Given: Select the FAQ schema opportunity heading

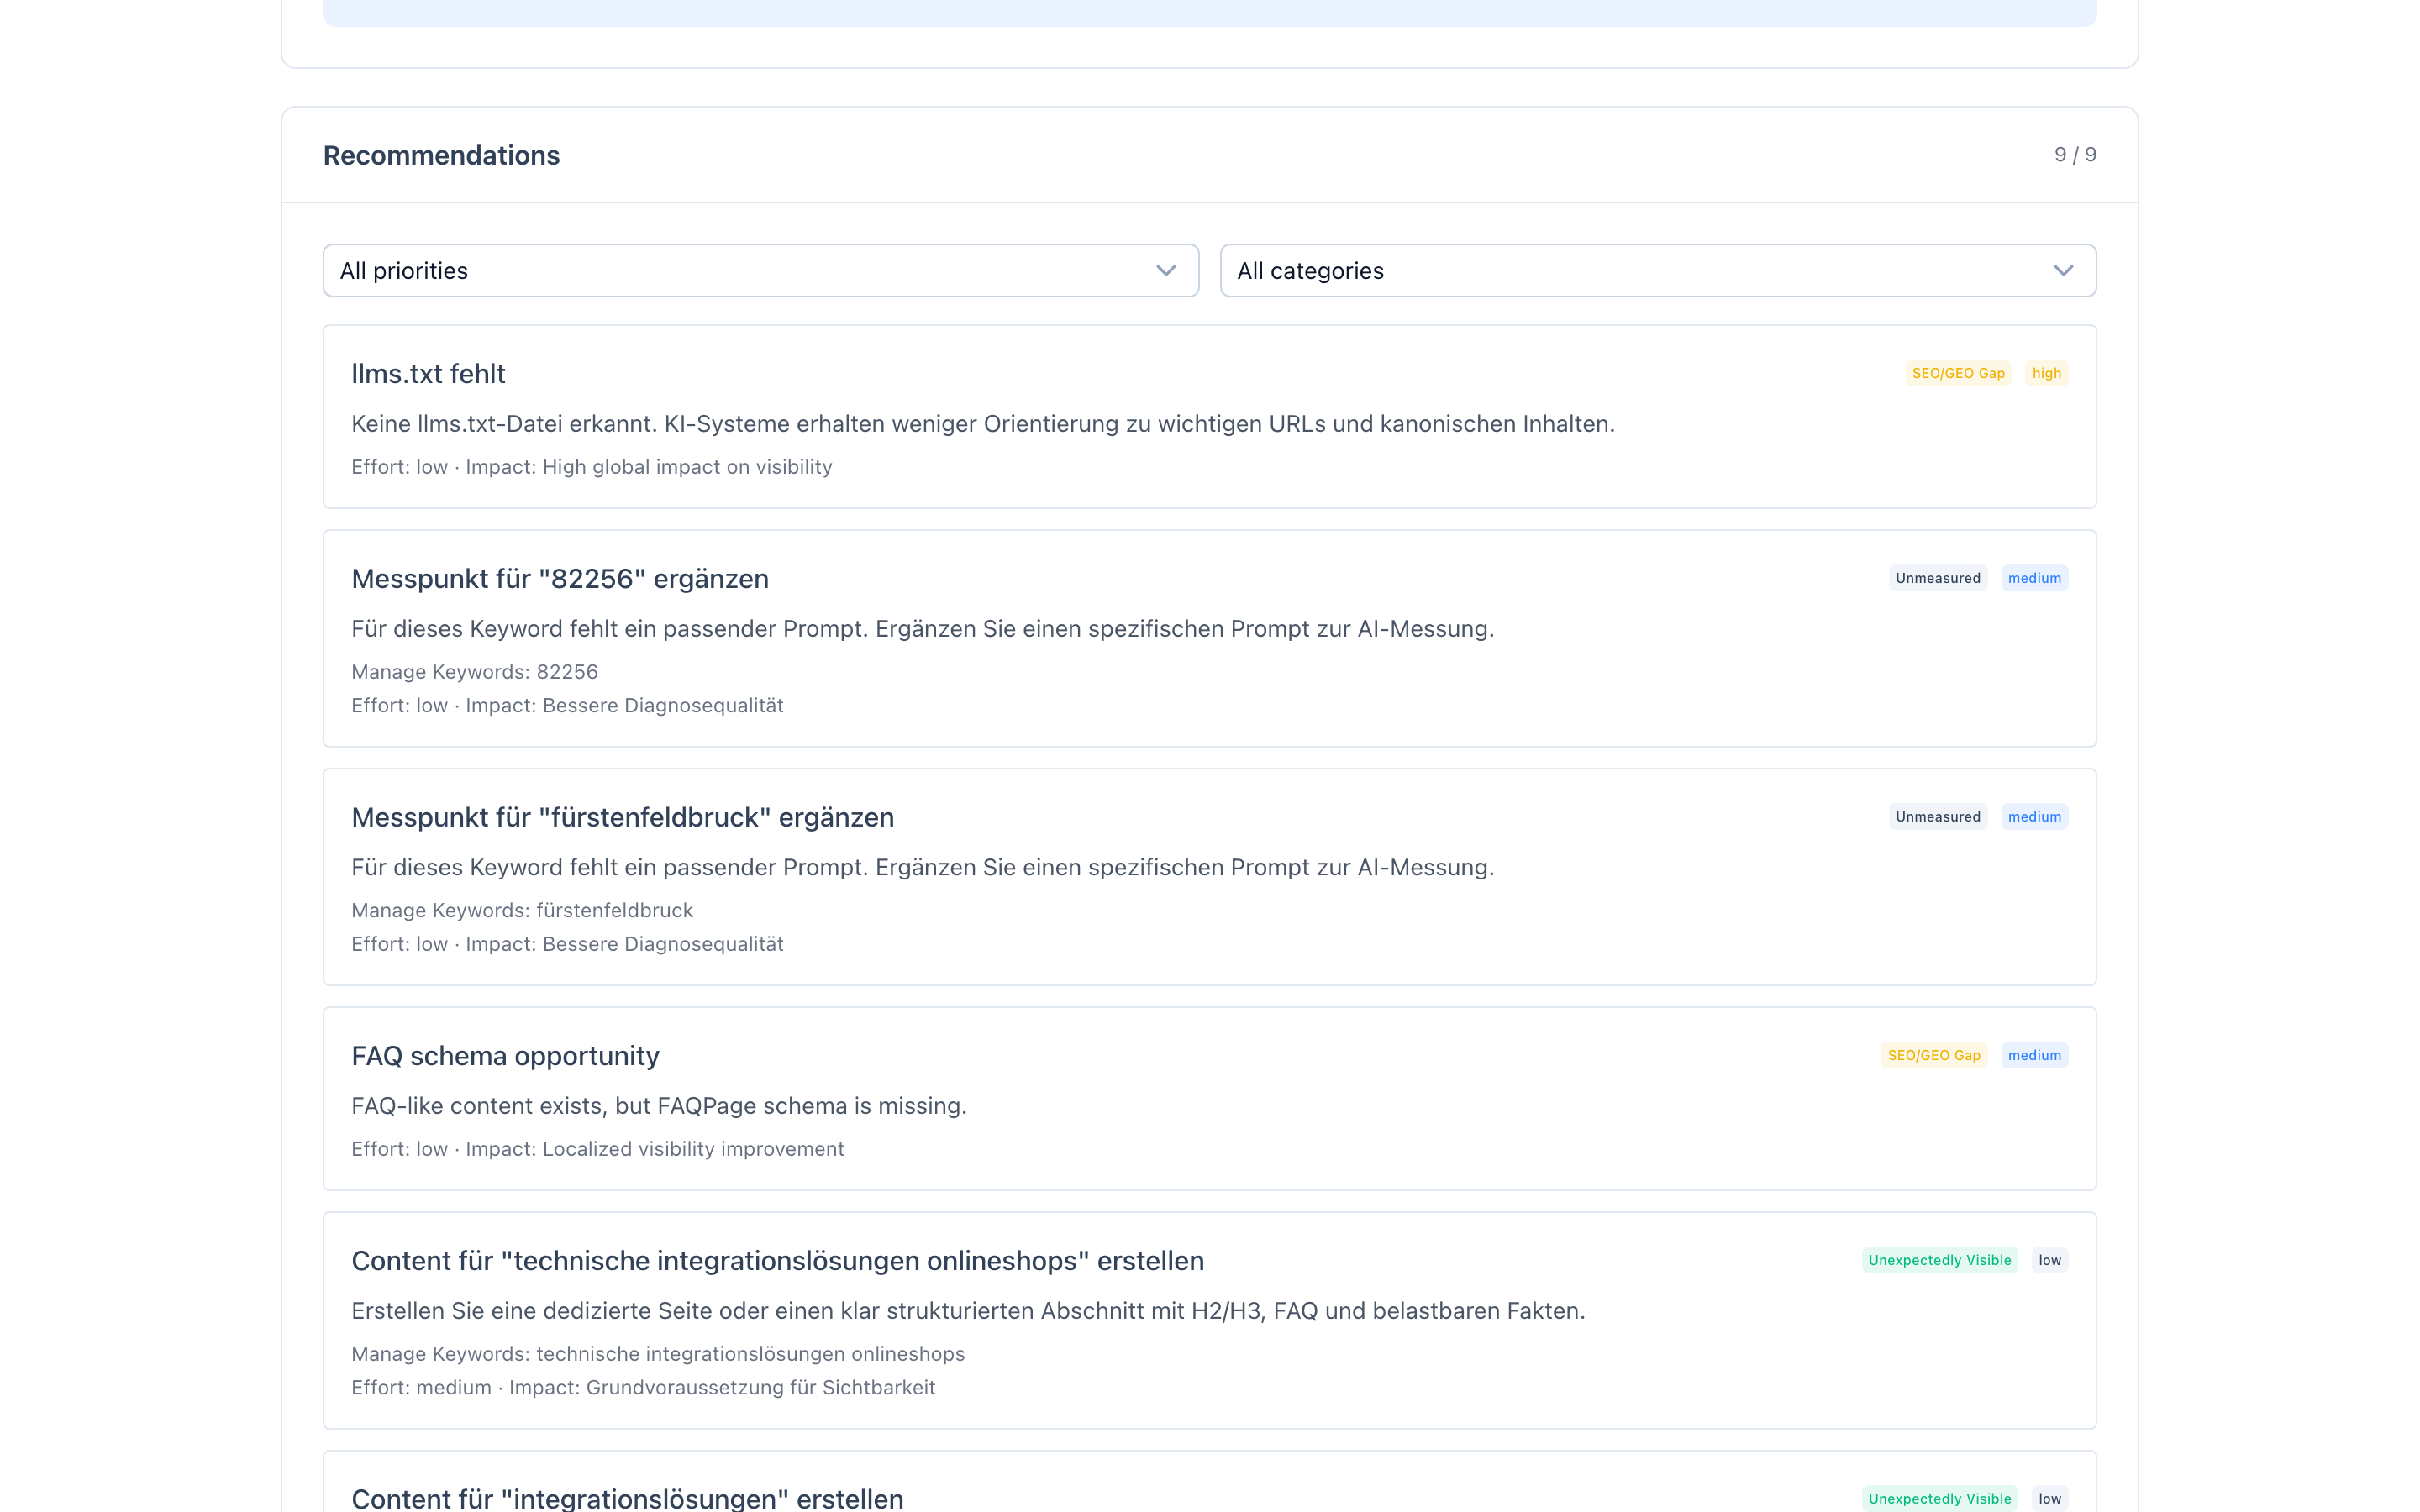Looking at the screenshot, I should (x=505, y=1056).
